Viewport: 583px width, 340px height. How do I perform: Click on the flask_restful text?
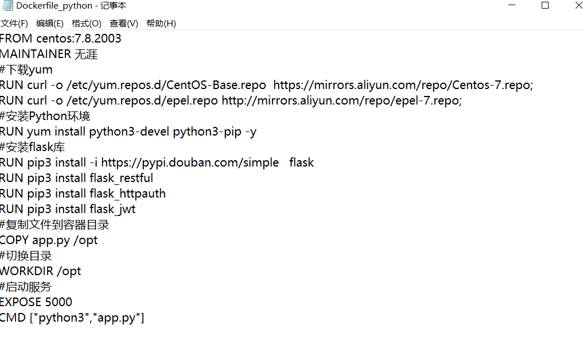pyautogui.click(x=121, y=178)
